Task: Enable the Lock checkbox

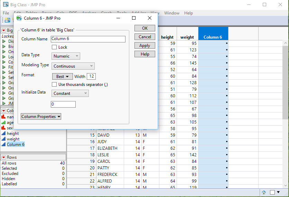Action: click(x=54, y=47)
